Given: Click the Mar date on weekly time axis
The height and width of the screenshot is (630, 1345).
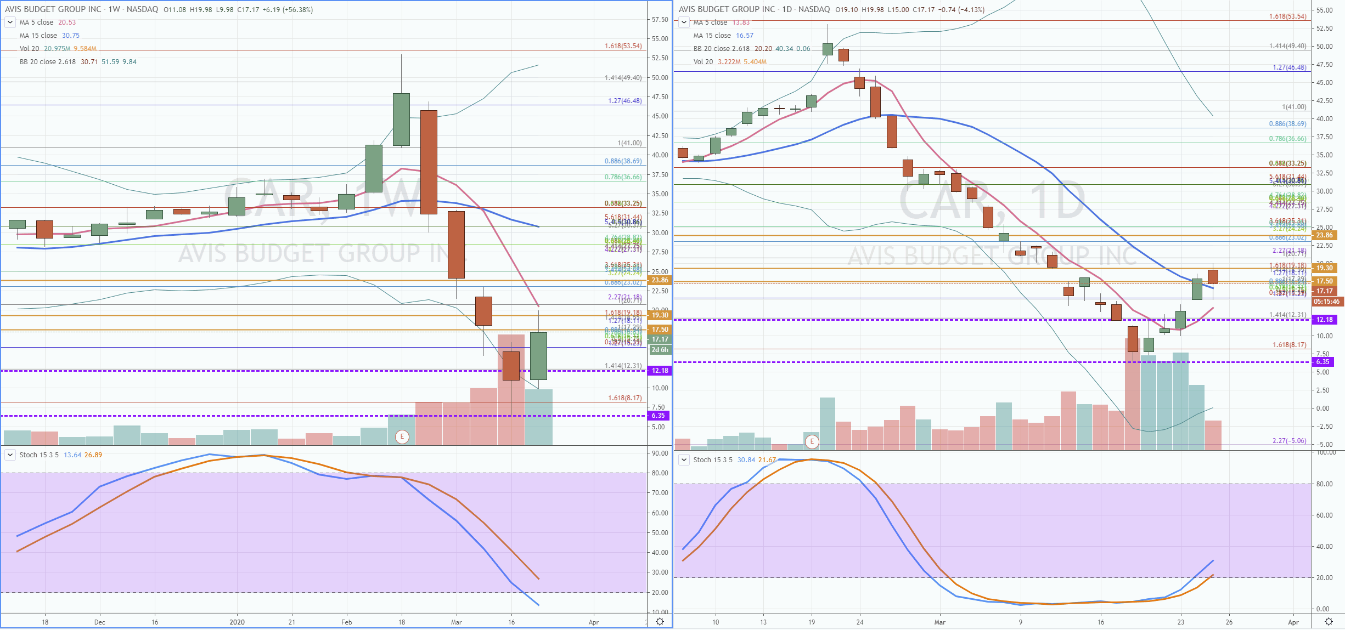Looking at the screenshot, I should coord(456,622).
